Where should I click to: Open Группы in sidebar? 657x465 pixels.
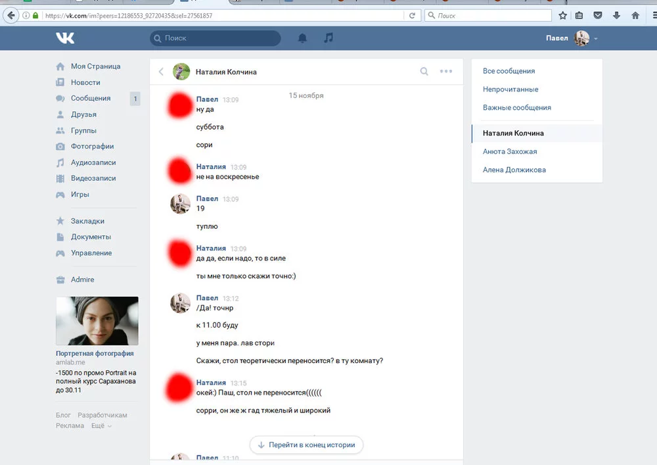(x=83, y=130)
